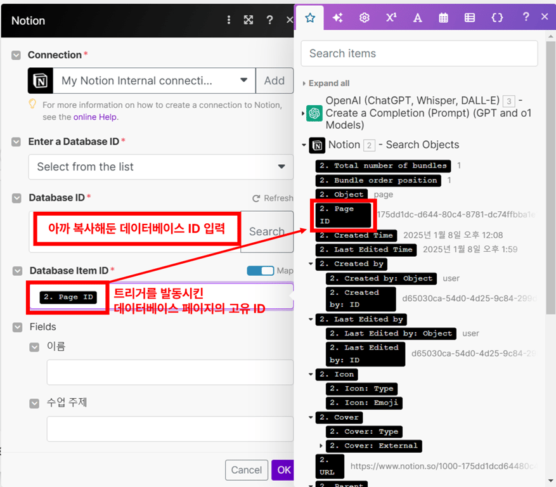Collapse the Icon group
This screenshot has width=556, height=487.
pos(311,374)
